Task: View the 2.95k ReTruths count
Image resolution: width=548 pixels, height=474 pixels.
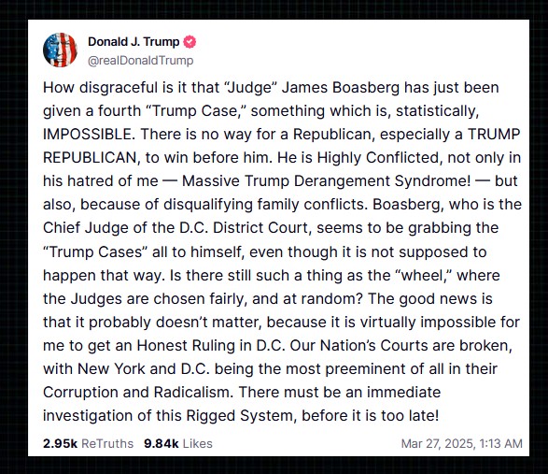Action: [60, 443]
